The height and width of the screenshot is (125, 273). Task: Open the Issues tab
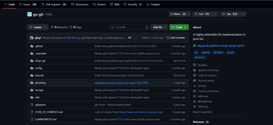click(28, 5)
